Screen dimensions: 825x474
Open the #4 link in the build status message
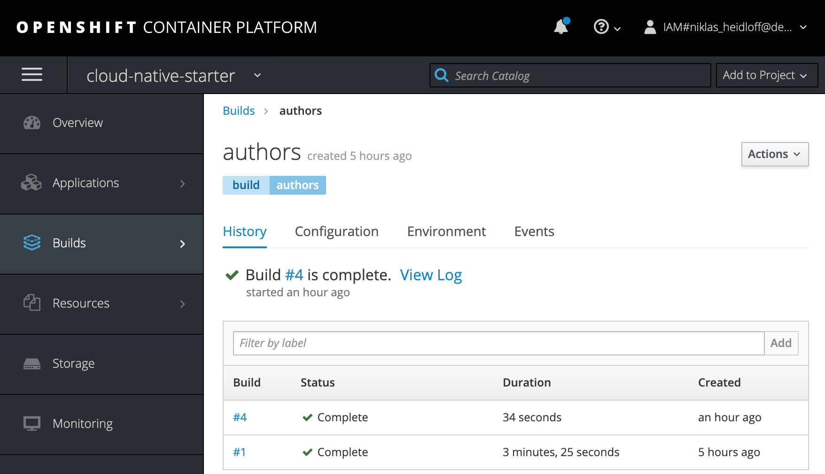click(x=294, y=275)
